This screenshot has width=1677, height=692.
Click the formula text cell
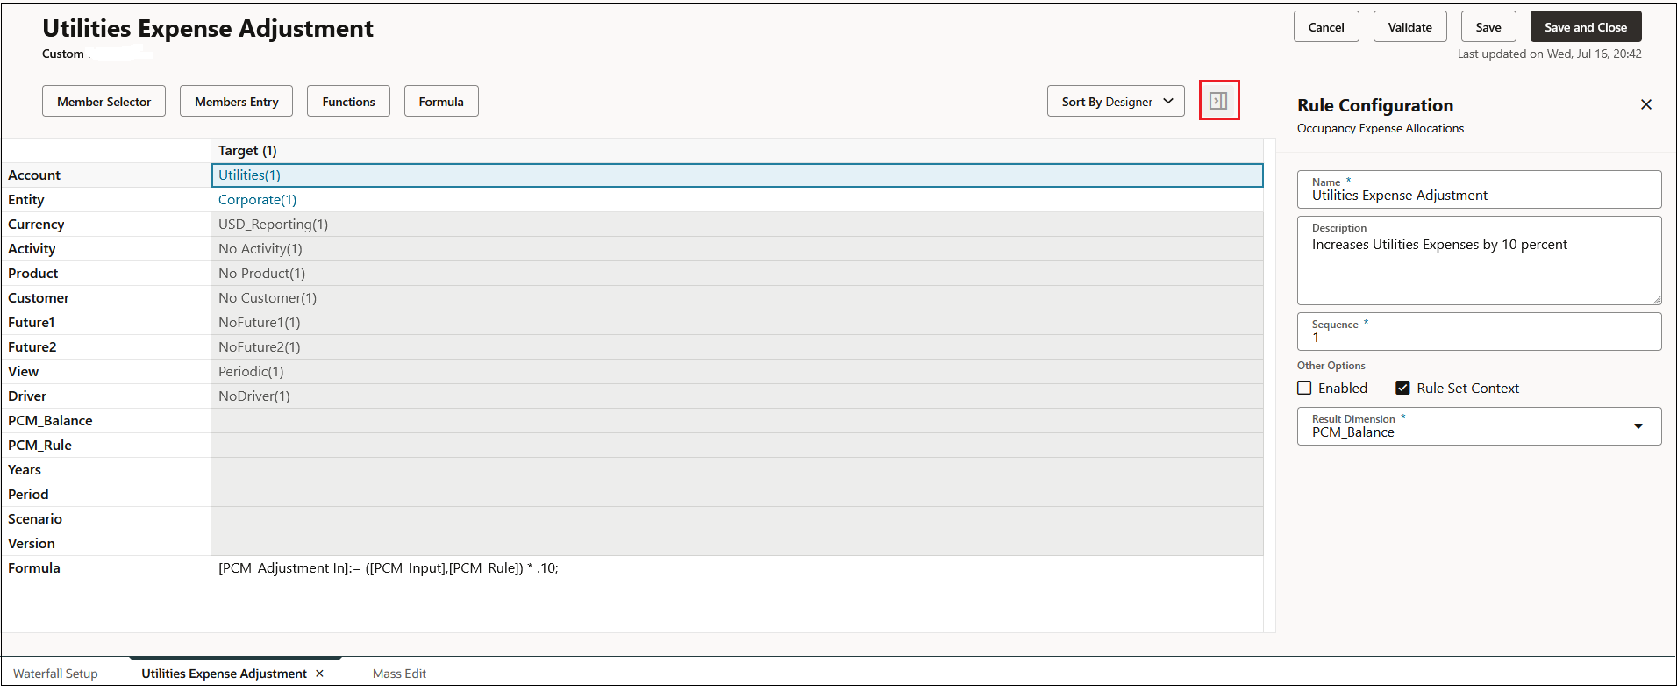tap(737, 594)
